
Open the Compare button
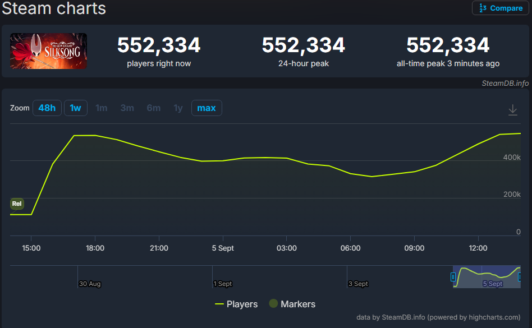501,8
